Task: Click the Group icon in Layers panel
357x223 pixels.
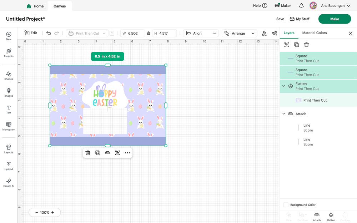Action: [x=287, y=45]
